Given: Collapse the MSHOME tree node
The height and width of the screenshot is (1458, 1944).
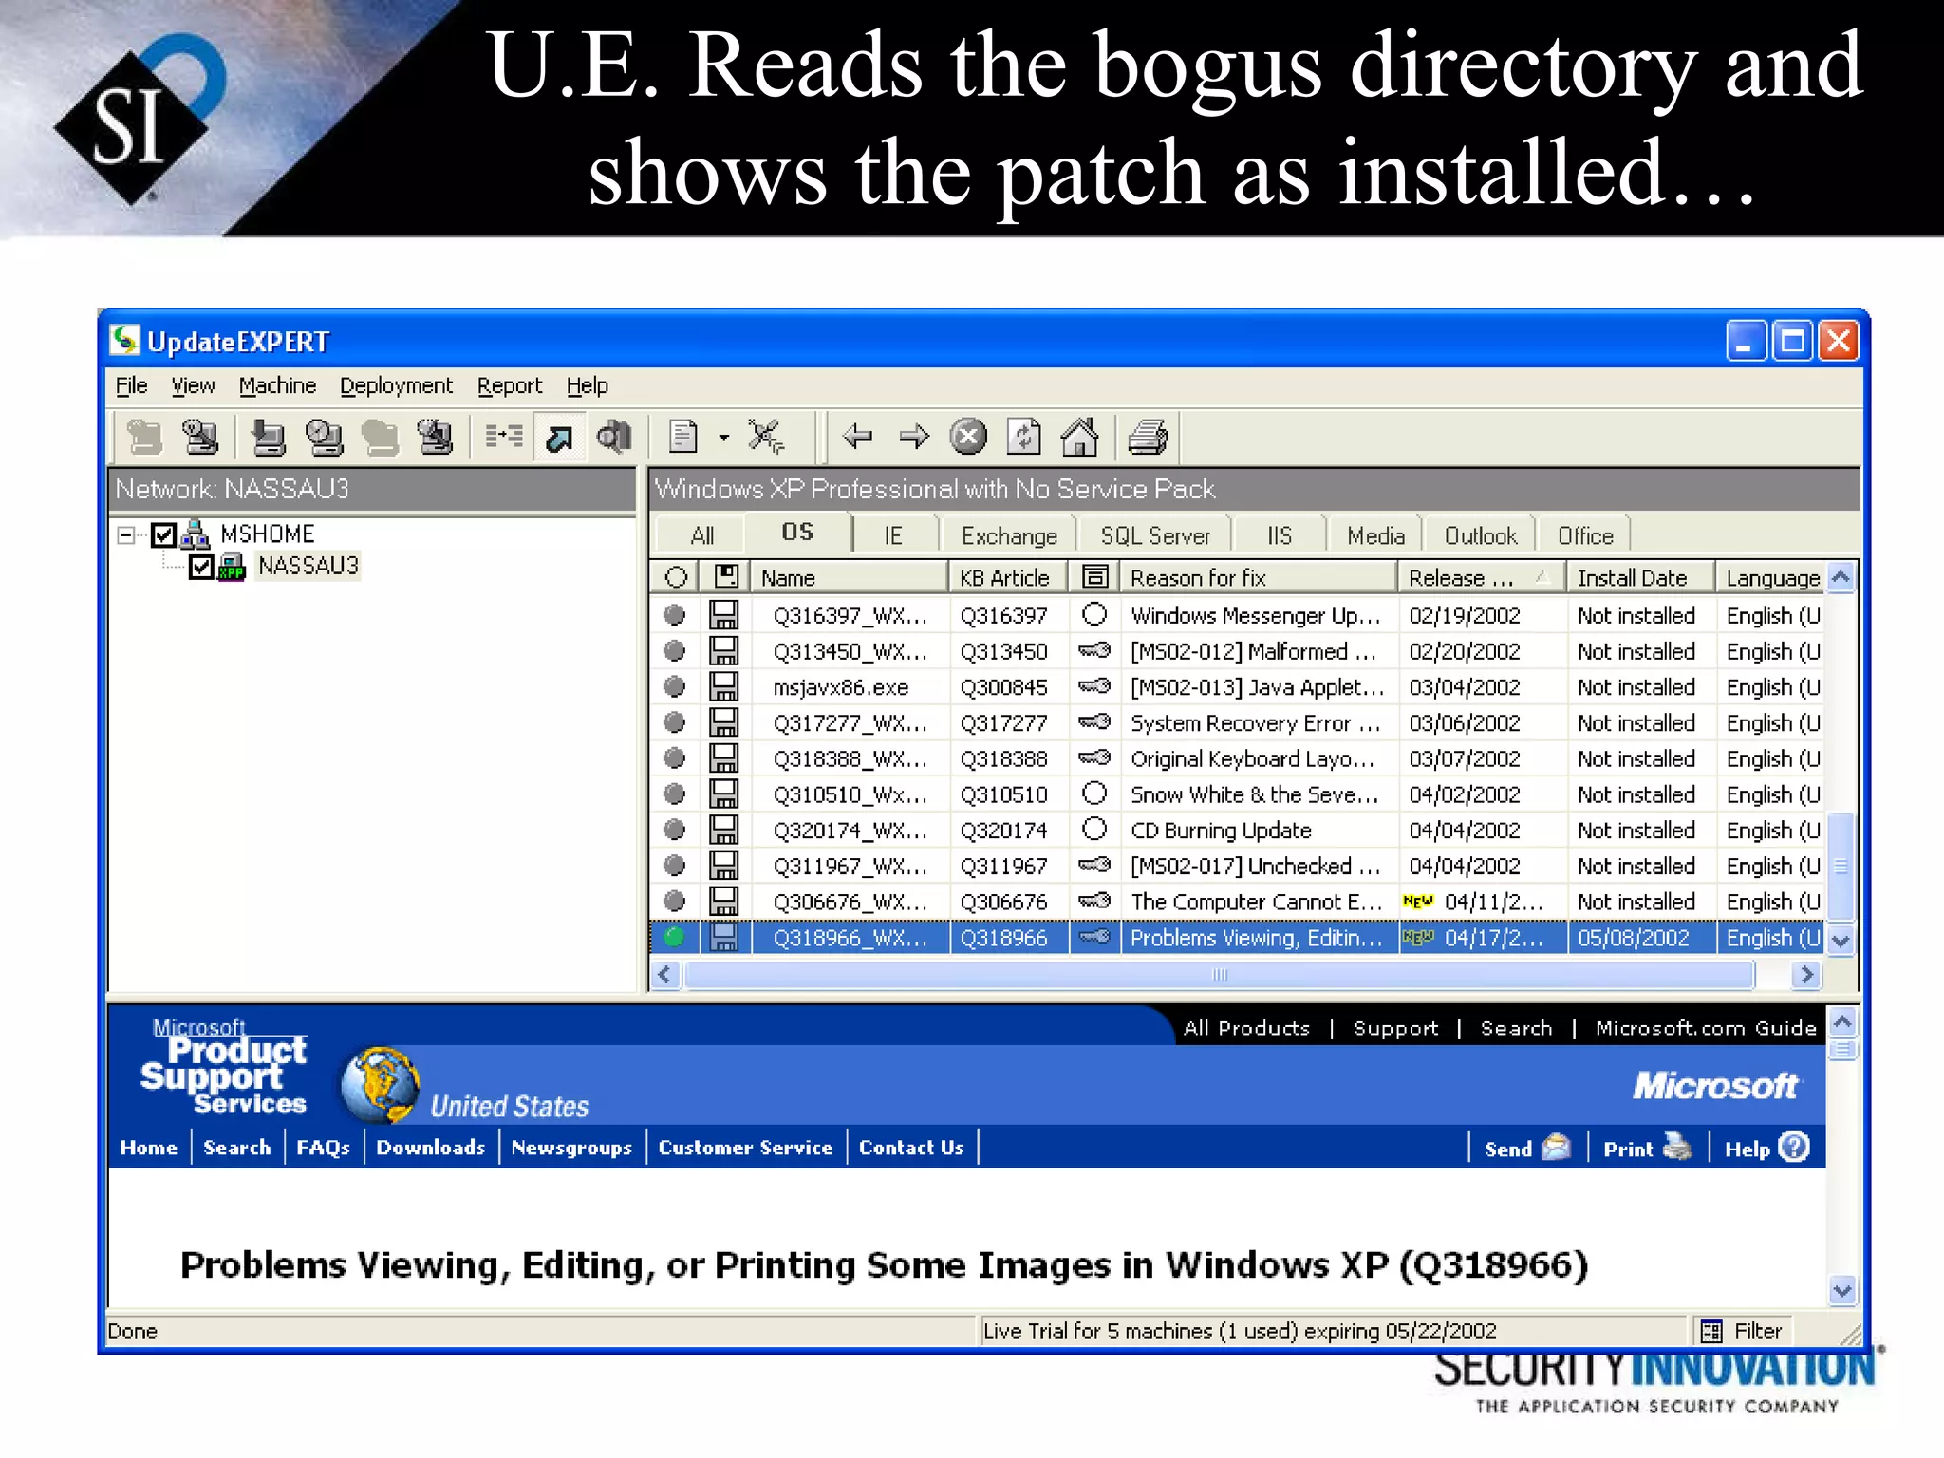Looking at the screenshot, I should coord(126,535).
